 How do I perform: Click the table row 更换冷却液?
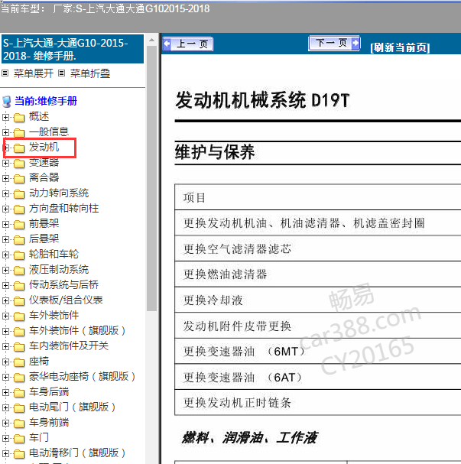pyautogui.click(x=318, y=300)
